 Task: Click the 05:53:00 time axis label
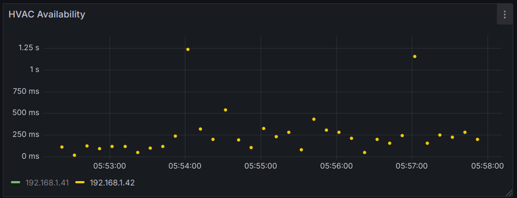[x=110, y=166]
